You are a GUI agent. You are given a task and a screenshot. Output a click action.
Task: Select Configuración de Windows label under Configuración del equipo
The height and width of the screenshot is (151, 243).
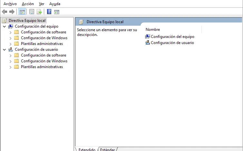44,38
